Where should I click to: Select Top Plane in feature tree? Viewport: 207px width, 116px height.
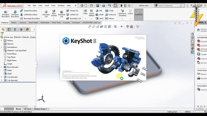(9, 57)
